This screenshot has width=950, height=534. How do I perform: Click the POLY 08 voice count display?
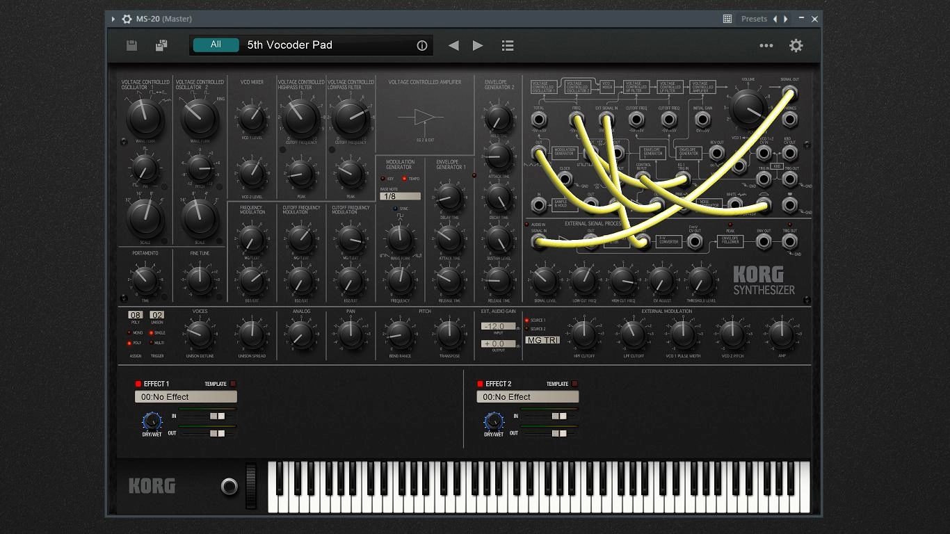click(x=135, y=315)
